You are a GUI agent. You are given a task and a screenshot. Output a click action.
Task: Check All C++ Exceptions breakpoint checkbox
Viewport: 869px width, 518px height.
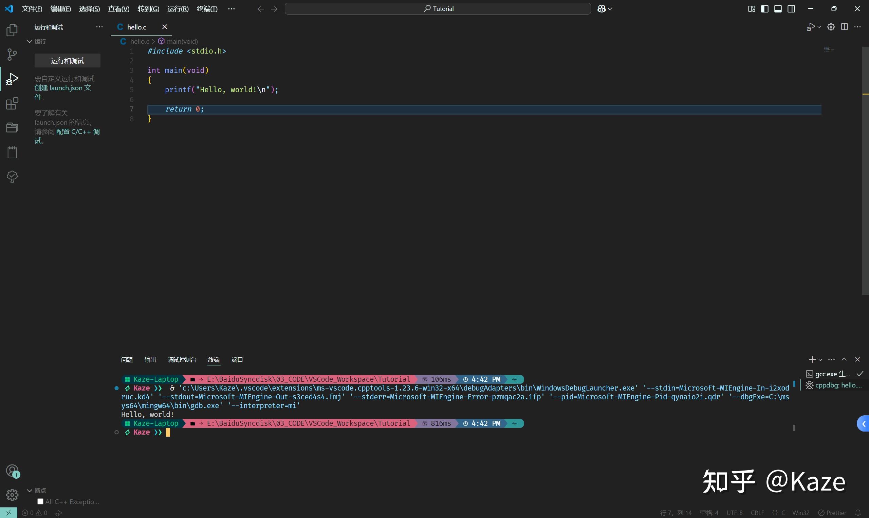coord(40,501)
